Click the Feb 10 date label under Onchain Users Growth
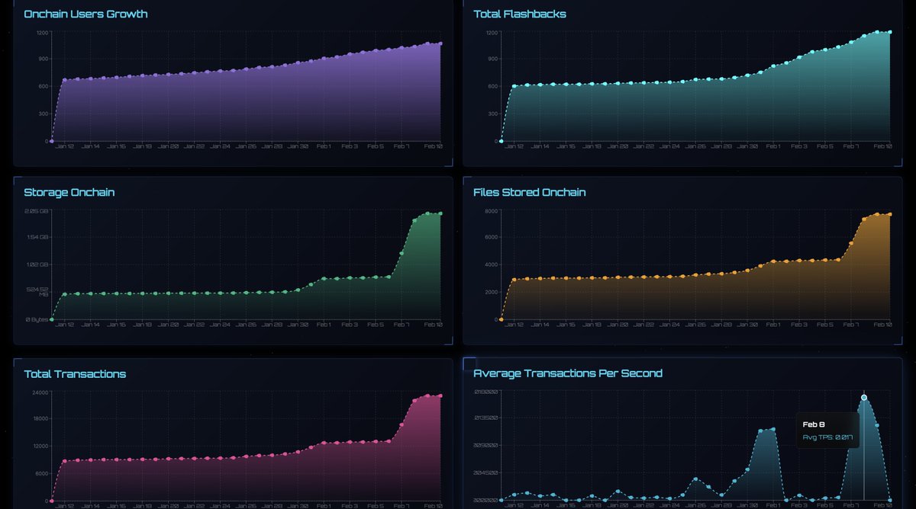 click(x=432, y=146)
